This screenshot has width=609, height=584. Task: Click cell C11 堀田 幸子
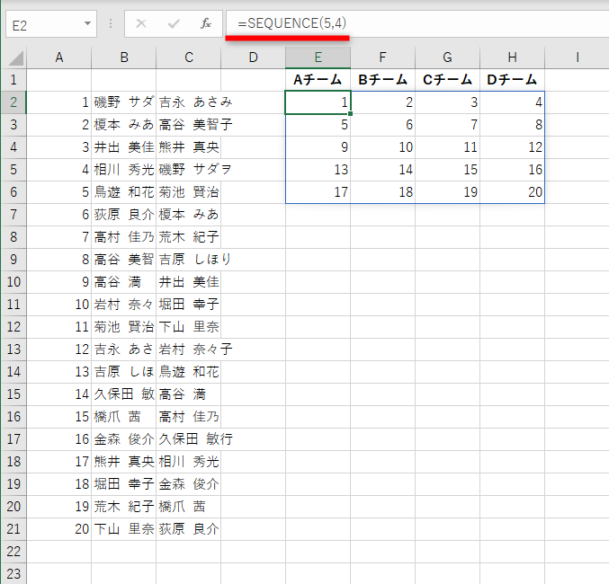coord(189,305)
